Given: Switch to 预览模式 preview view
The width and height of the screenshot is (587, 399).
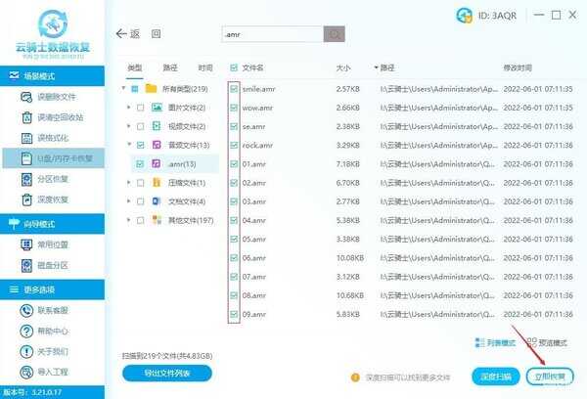Looking at the screenshot, I should [547, 342].
